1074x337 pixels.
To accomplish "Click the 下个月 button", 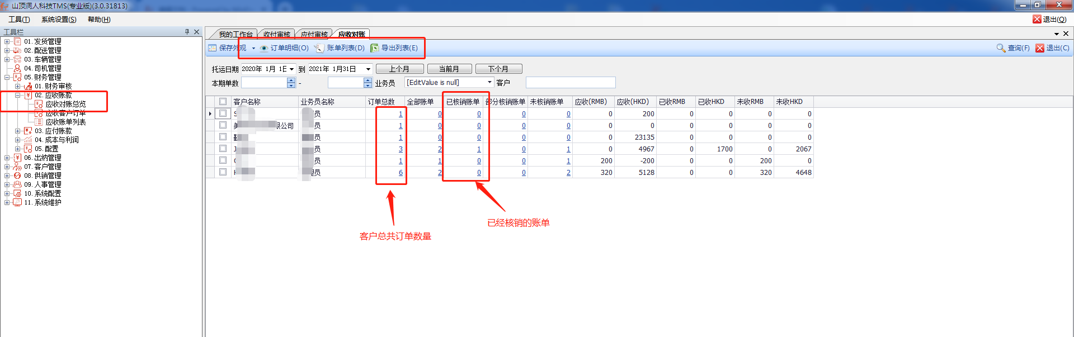I will (x=498, y=69).
